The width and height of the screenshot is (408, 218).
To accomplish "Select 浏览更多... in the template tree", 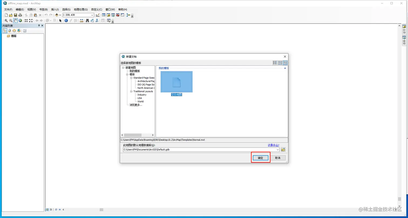I will [136, 105].
